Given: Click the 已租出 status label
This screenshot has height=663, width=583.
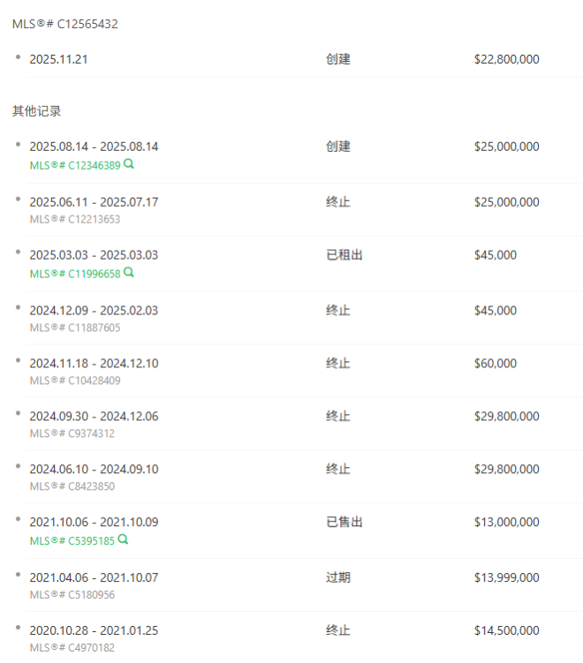Looking at the screenshot, I should coord(344,255).
